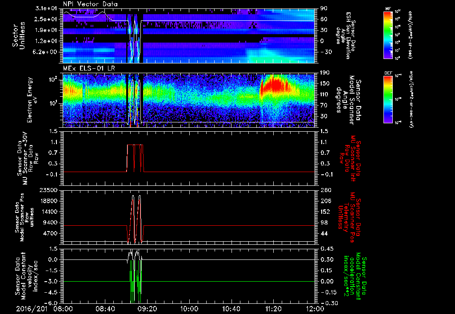Viewport: 455px width, 314px height.
Task: Click the 152 telemetry axis tick
Action: 326,212
